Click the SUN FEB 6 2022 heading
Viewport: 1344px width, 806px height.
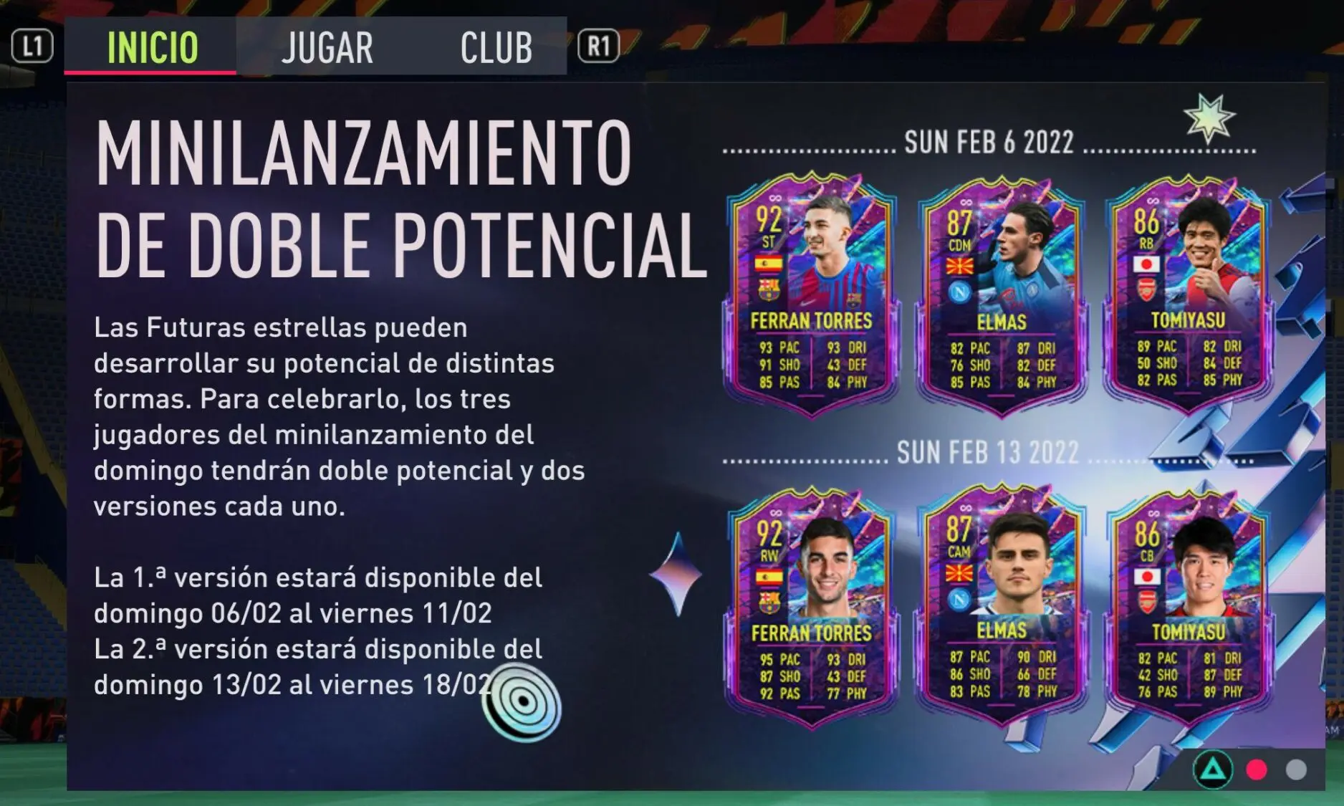pos(989,142)
